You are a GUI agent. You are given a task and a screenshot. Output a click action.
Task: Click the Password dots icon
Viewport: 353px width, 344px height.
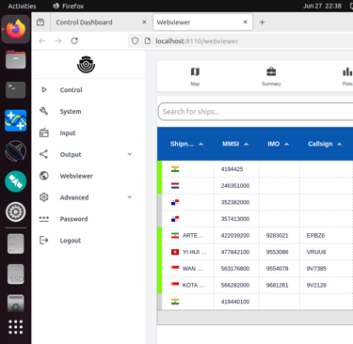tap(44, 219)
